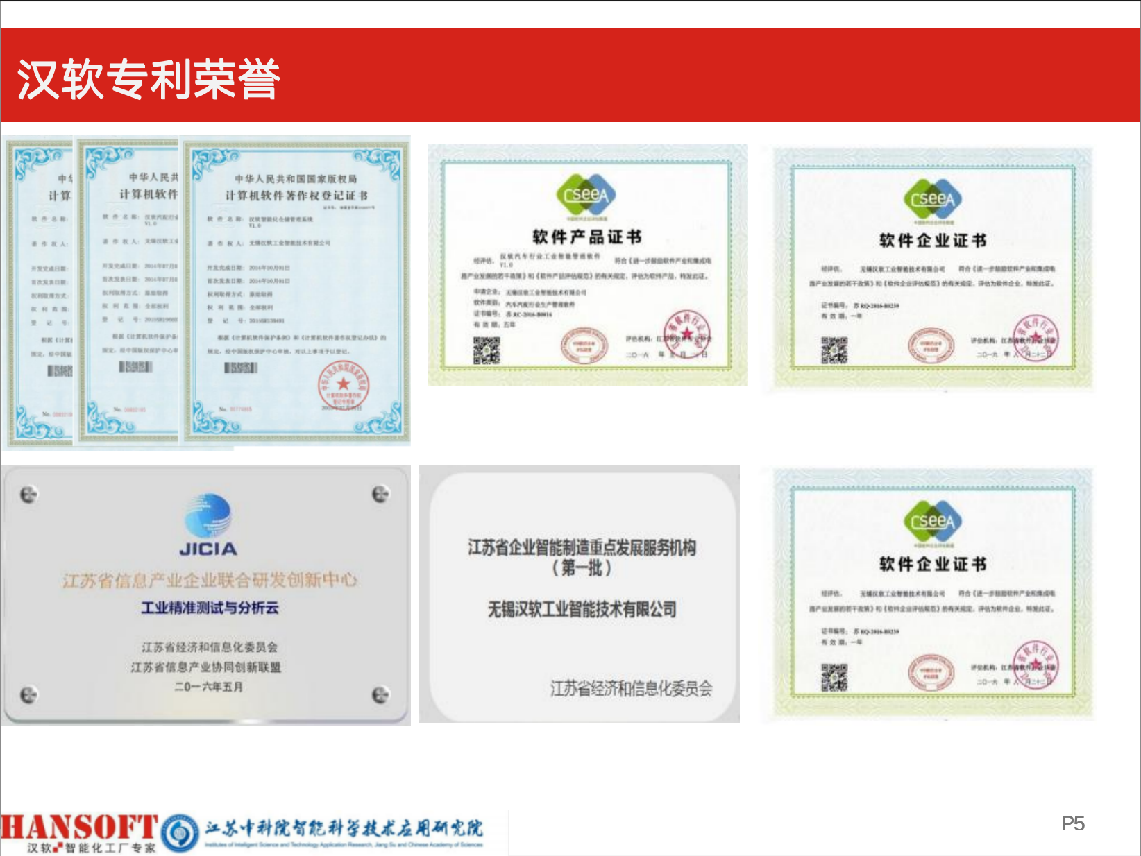Click the 中华人民共和国国家版权局 heading on front certificate
This screenshot has width=1141, height=856.
click(296, 179)
